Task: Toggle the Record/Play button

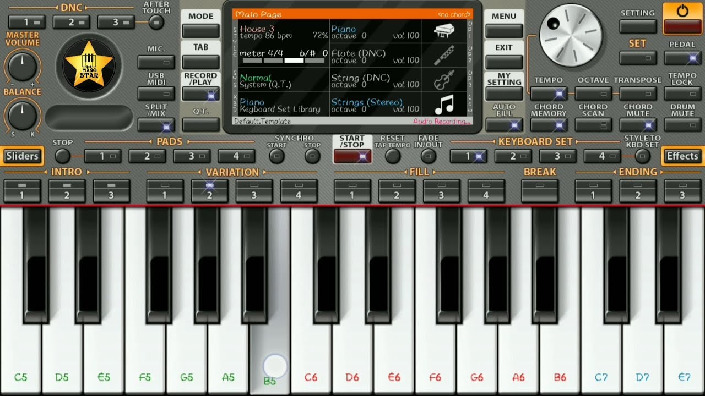Action: pyautogui.click(x=200, y=94)
